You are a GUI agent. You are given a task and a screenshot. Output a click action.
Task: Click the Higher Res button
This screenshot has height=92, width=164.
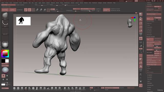pyautogui.click(x=158, y=7)
